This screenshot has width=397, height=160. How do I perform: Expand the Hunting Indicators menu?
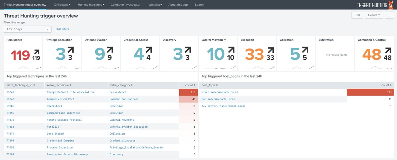tap(91, 5)
